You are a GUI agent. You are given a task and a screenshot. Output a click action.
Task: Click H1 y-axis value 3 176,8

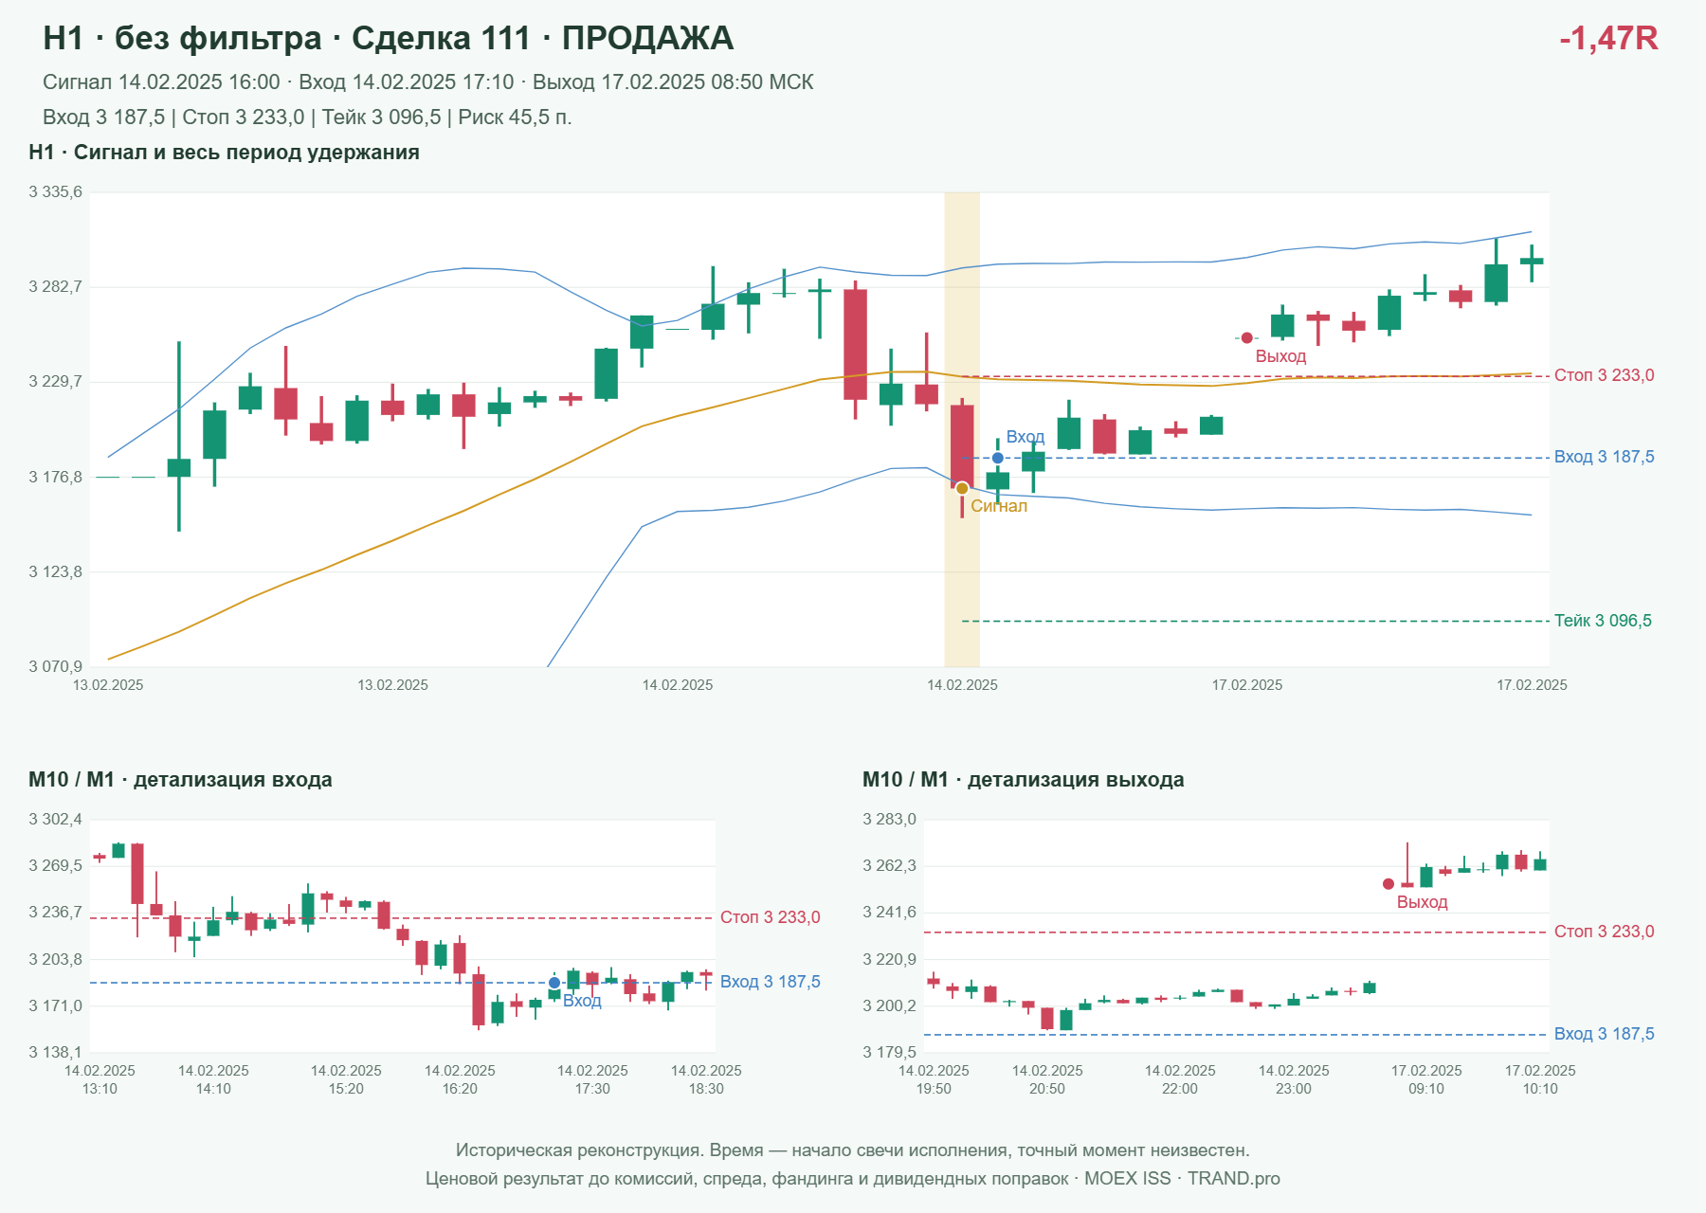click(x=55, y=477)
